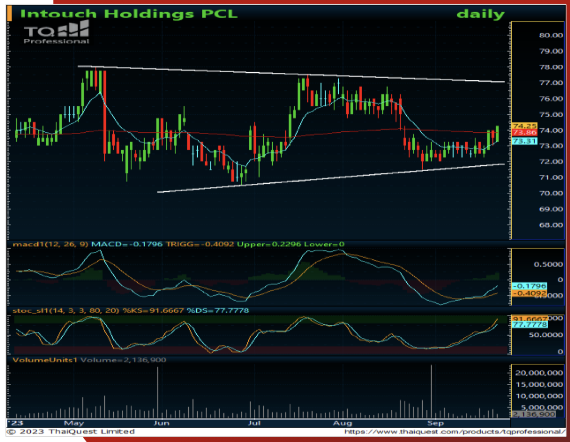Click the 79.00 price axis label

coord(551,51)
